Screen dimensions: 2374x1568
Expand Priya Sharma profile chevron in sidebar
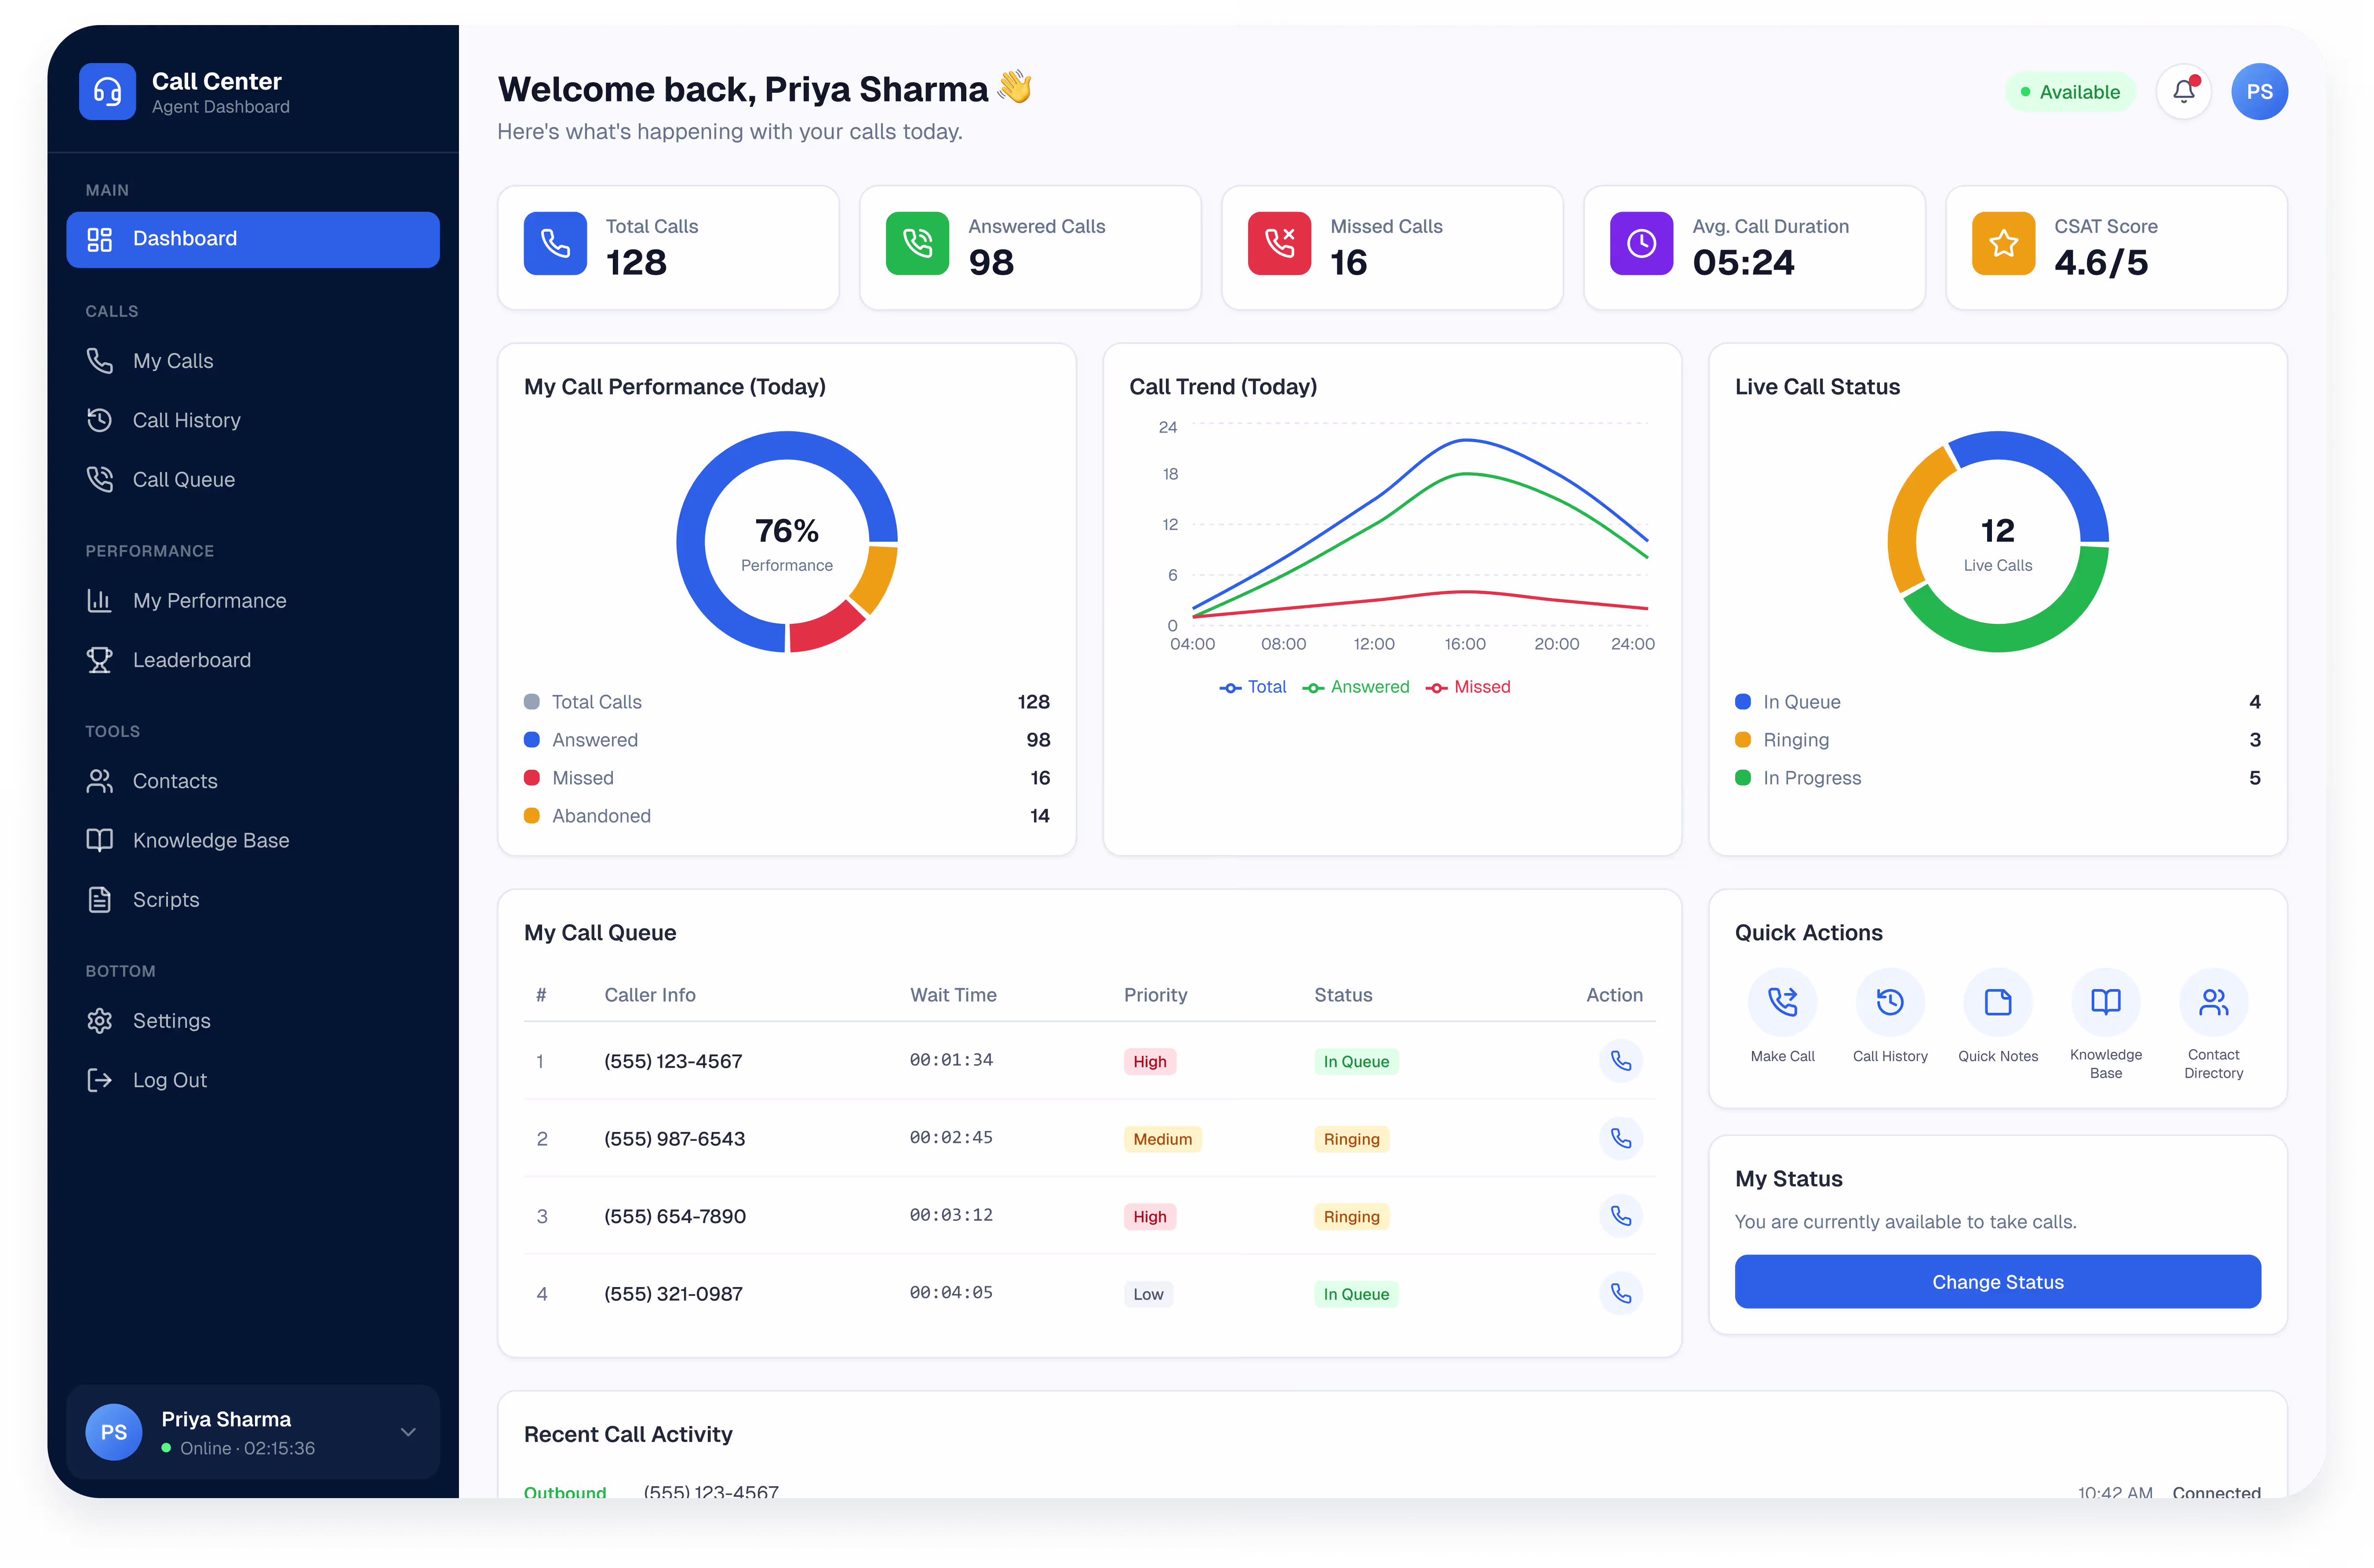(x=408, y=1432)
